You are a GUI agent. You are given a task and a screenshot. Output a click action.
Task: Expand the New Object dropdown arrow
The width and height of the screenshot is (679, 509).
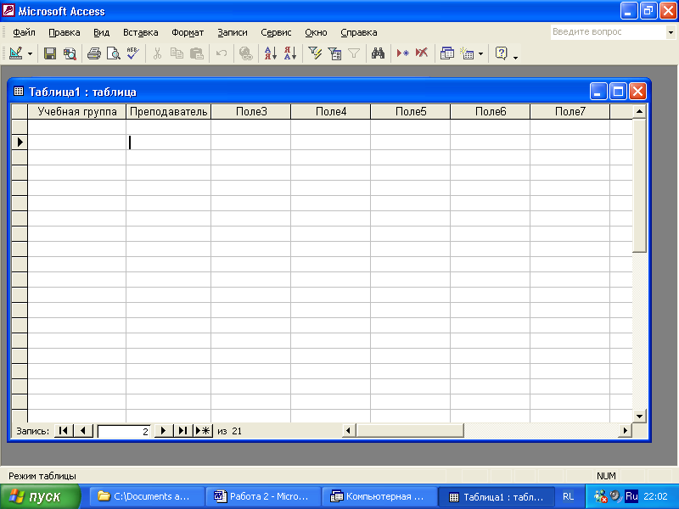pos(480,54)
